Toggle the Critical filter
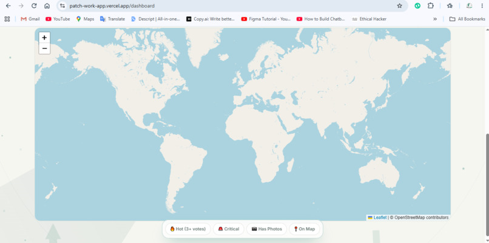The image size is (489, 243). tap(229, 229)
